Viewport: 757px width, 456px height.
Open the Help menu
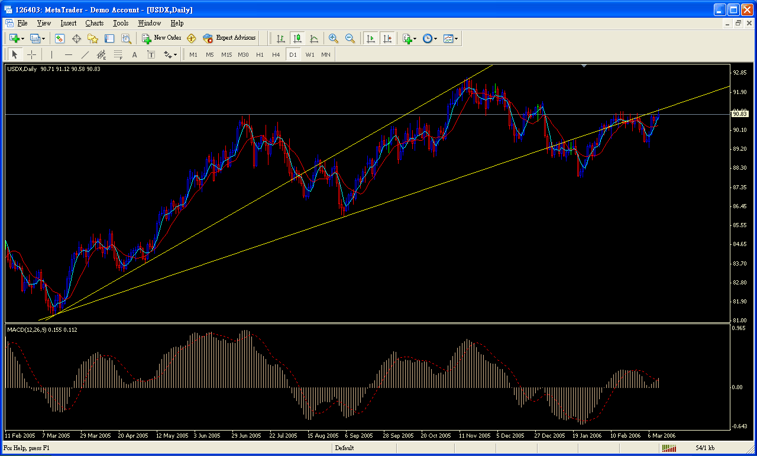(x=177, y=23)
